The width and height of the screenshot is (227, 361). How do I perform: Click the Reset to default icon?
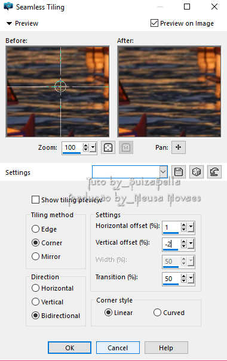[x=214, y=172]
